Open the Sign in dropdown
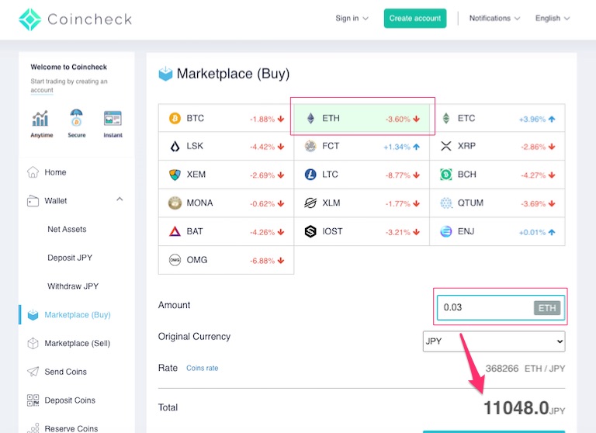Viewport: 596px width, 433px height. point(352,19)
